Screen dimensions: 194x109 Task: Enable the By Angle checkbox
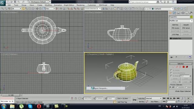pyautogui.click(x=171, y=76)
